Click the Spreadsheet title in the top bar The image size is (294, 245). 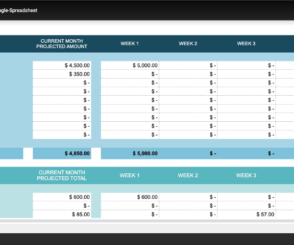click(19, 10)
